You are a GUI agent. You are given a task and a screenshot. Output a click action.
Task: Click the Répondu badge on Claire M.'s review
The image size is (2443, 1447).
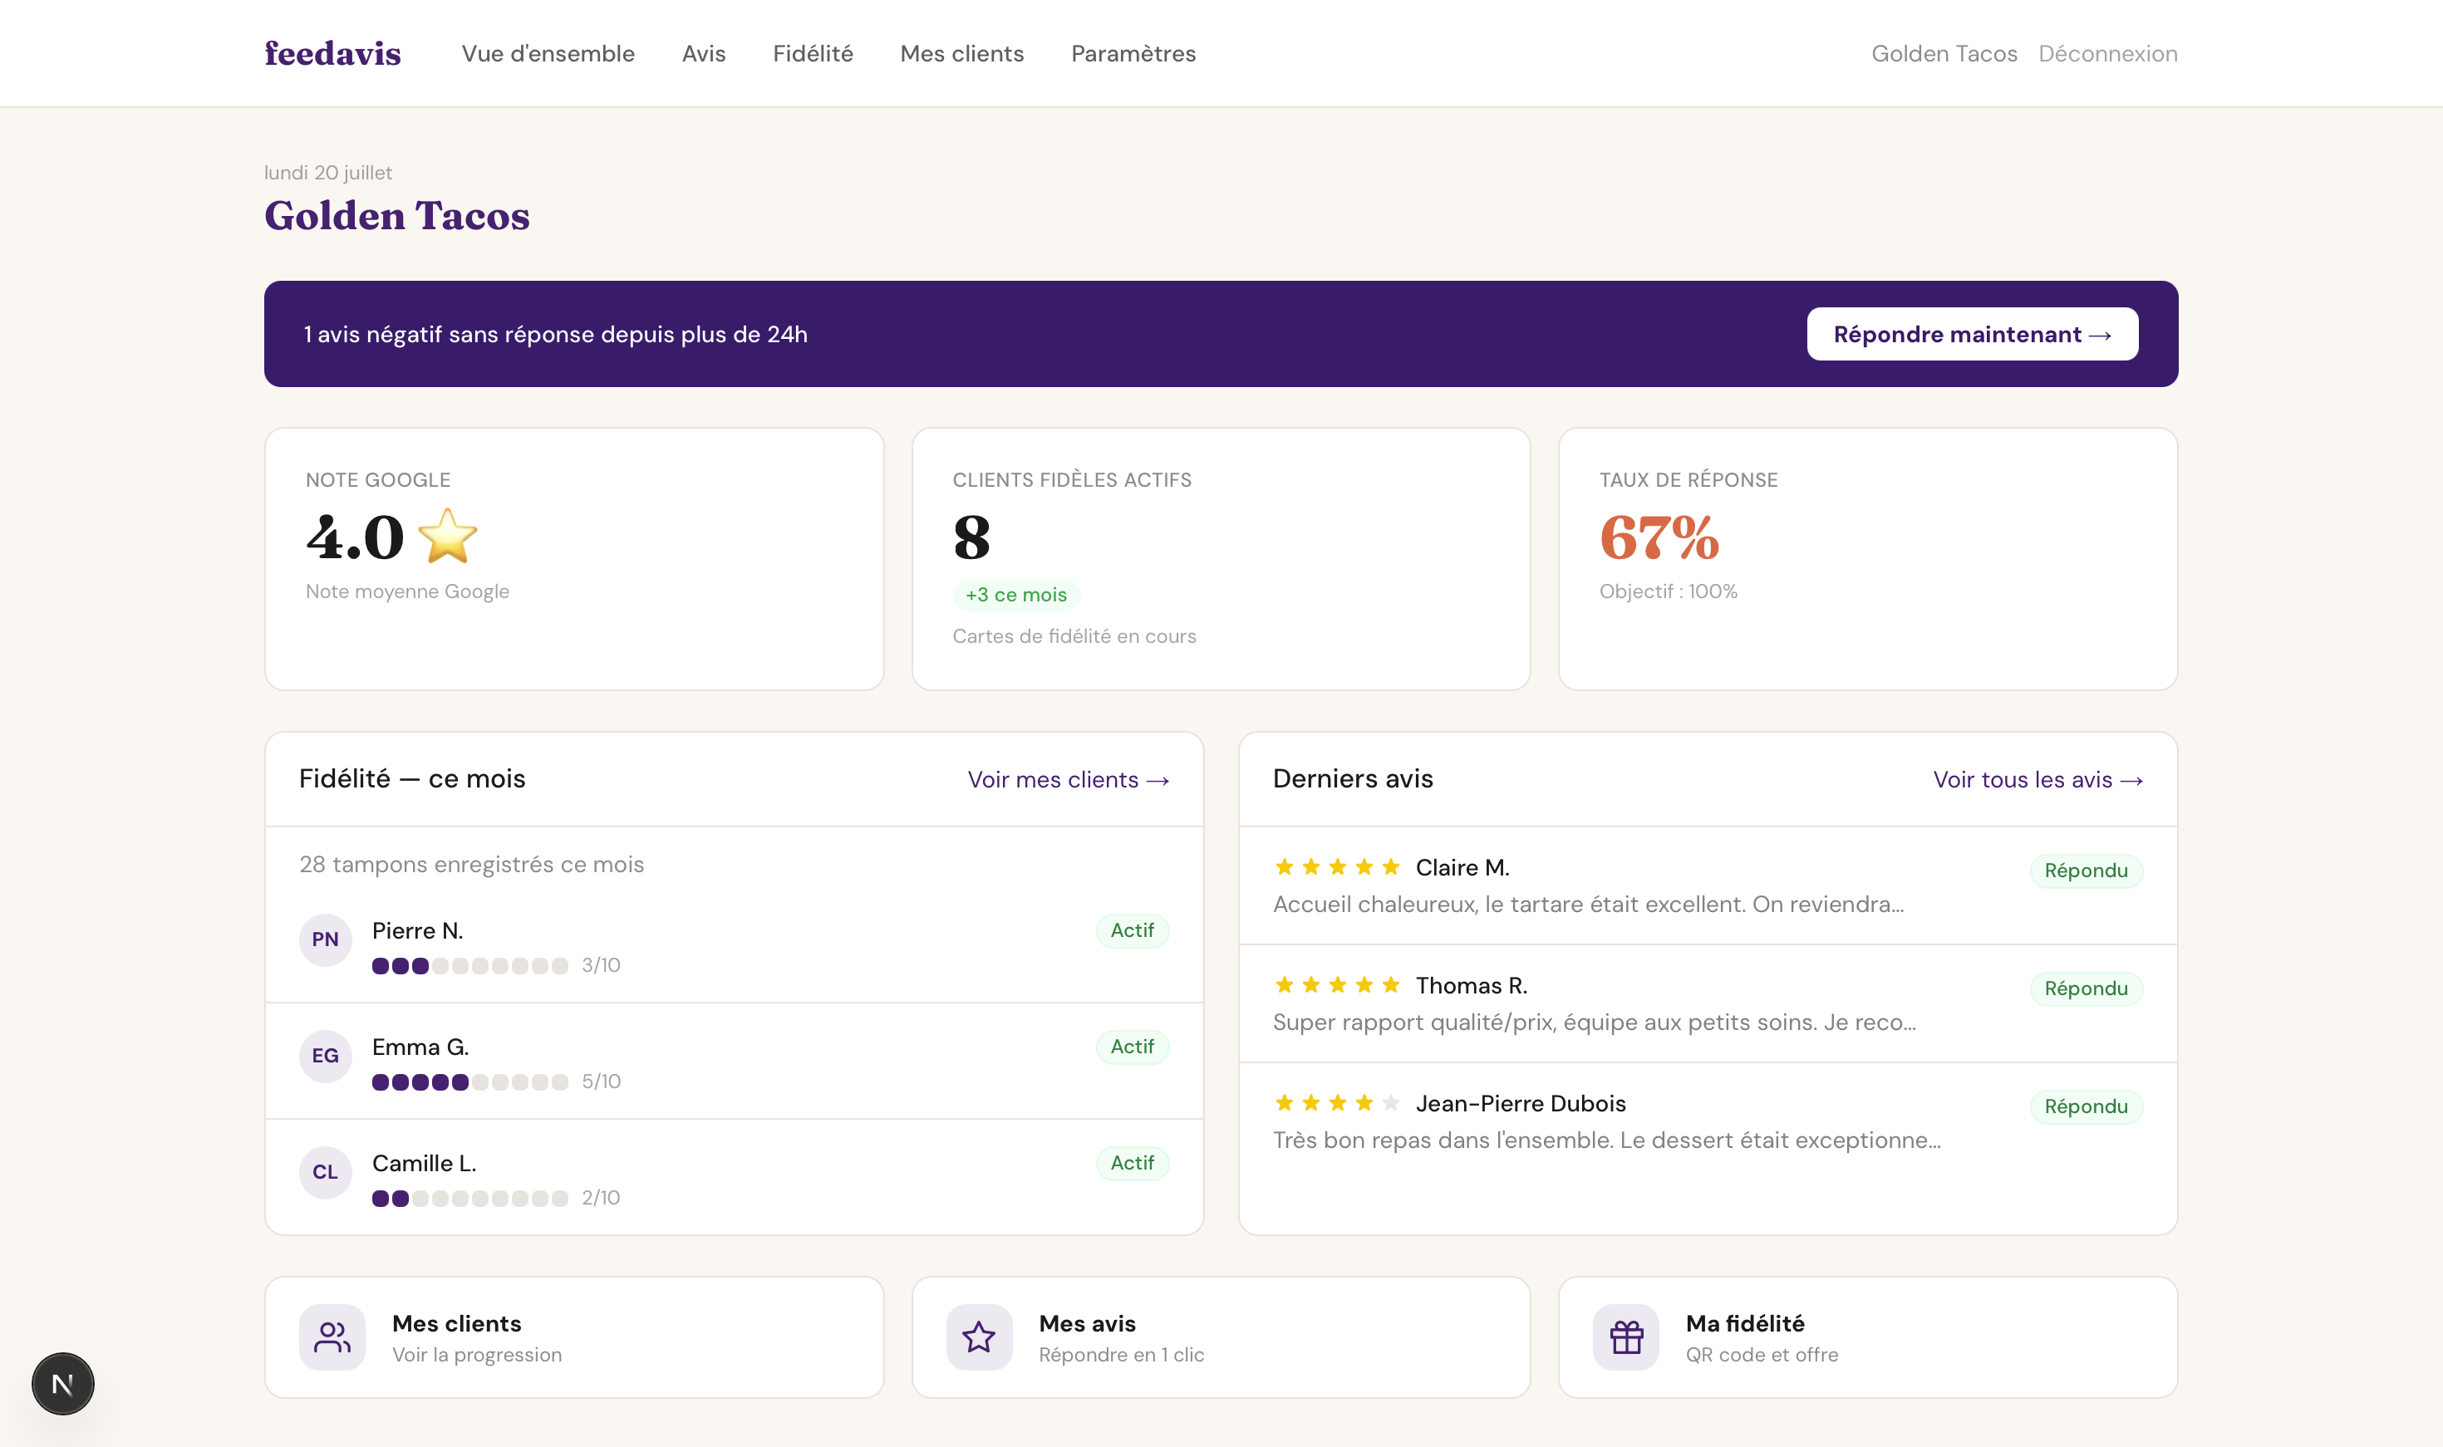(x=2086, y=871)
